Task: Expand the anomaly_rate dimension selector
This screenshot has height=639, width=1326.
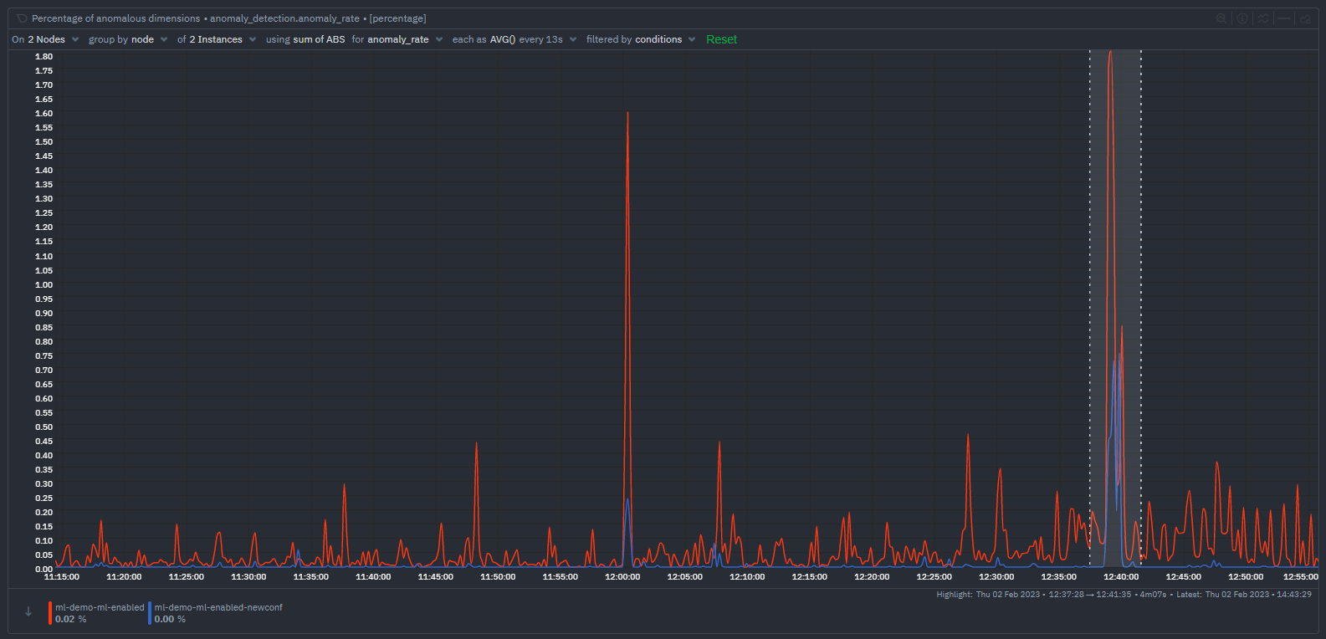Action: [x=398, y=39]
